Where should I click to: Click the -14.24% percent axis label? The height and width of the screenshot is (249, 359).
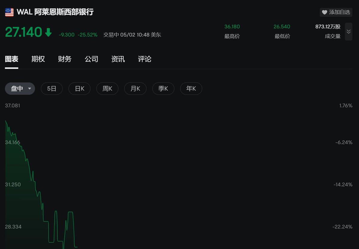[343, 184]
